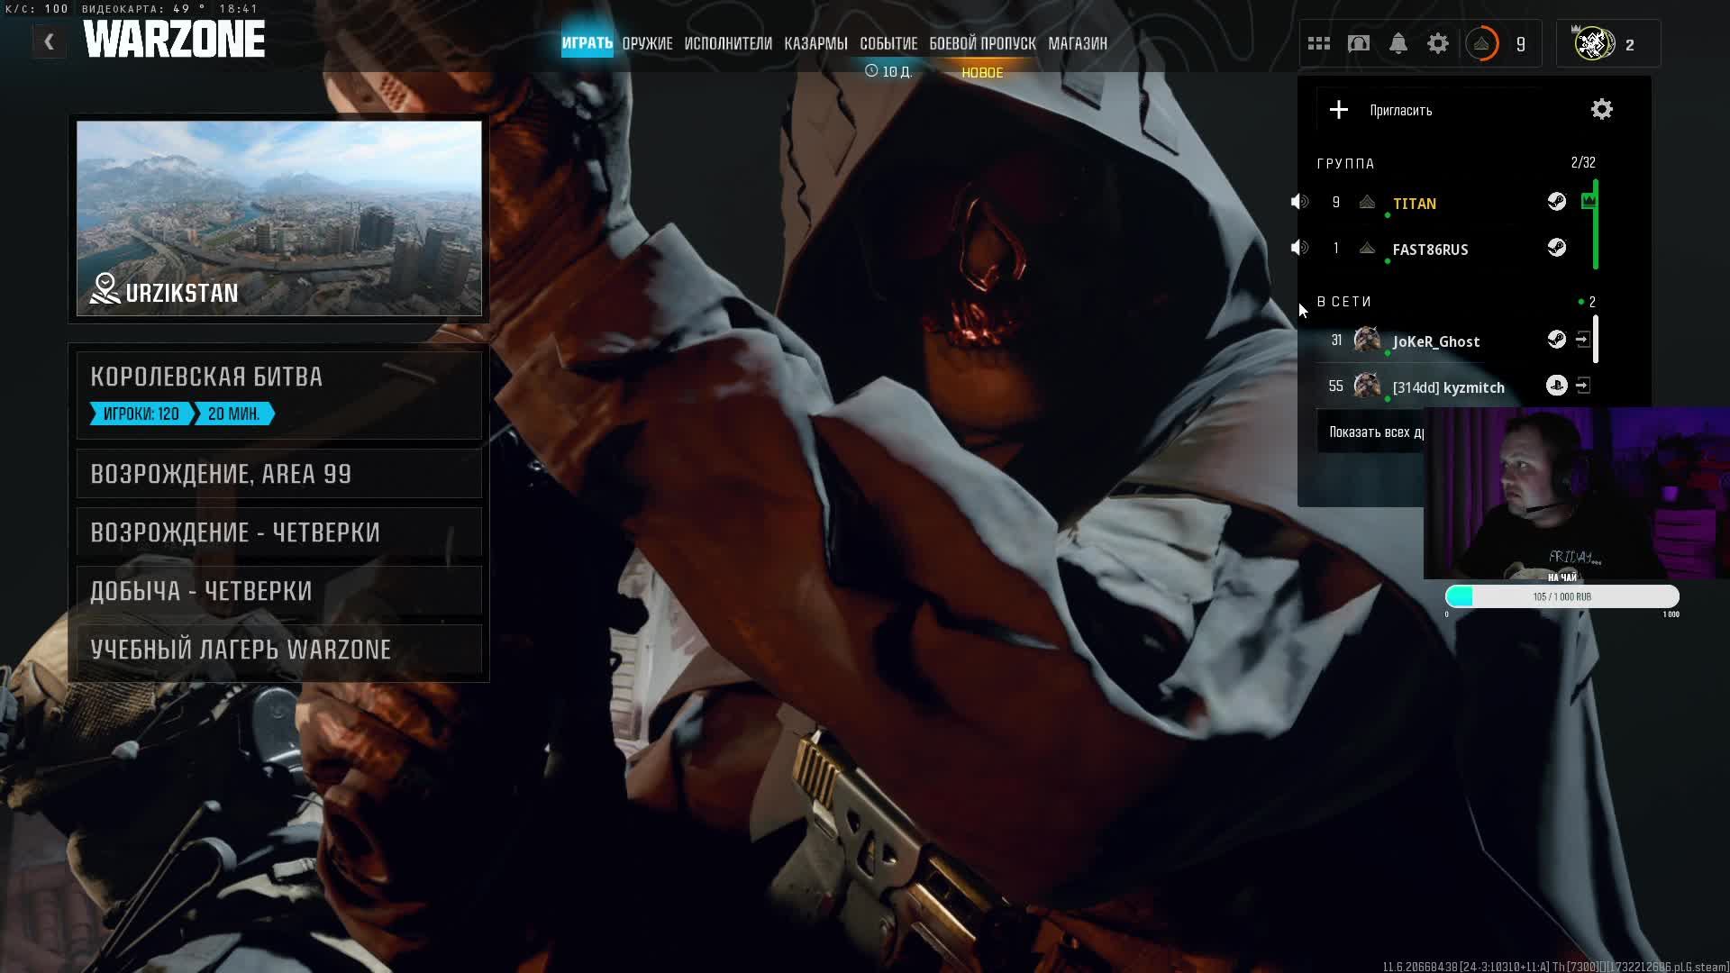Click the plus icon to invite players

click(1339, 110)
